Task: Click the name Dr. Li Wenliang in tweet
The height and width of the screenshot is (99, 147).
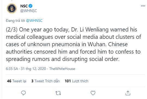Action: [90, 30]
